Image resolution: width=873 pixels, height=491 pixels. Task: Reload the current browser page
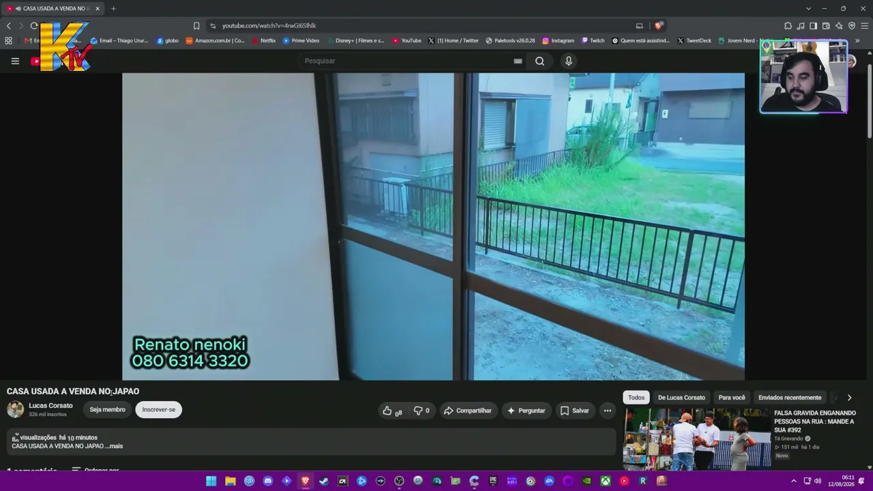point(34,26)
